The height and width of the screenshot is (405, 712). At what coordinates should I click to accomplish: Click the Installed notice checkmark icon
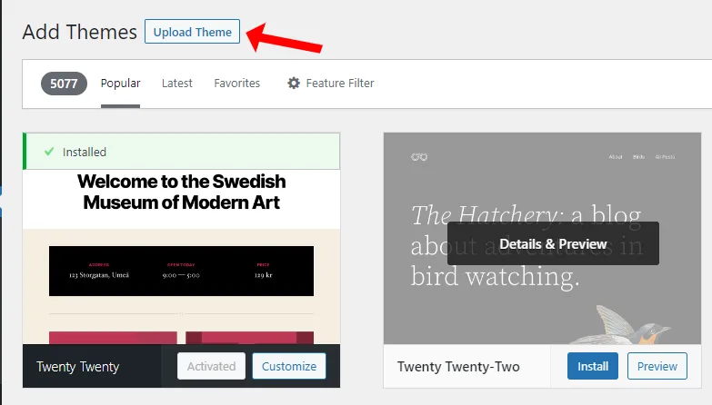(x=49, y=152)
